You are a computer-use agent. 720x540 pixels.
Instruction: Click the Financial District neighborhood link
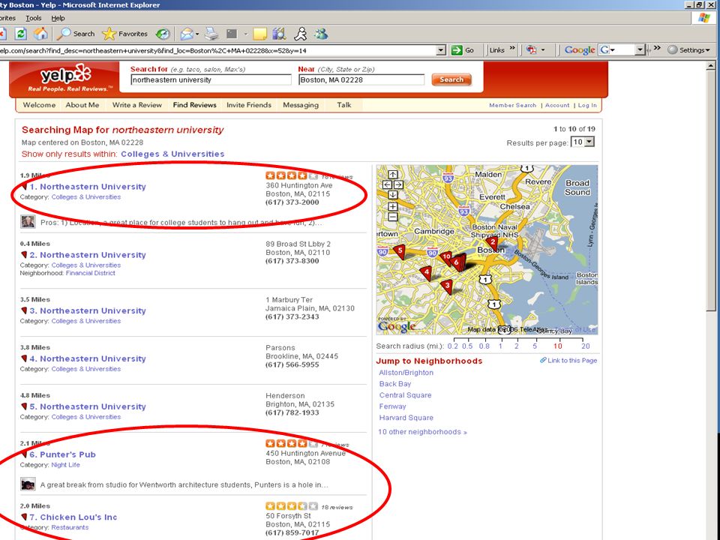coord(91,273)
